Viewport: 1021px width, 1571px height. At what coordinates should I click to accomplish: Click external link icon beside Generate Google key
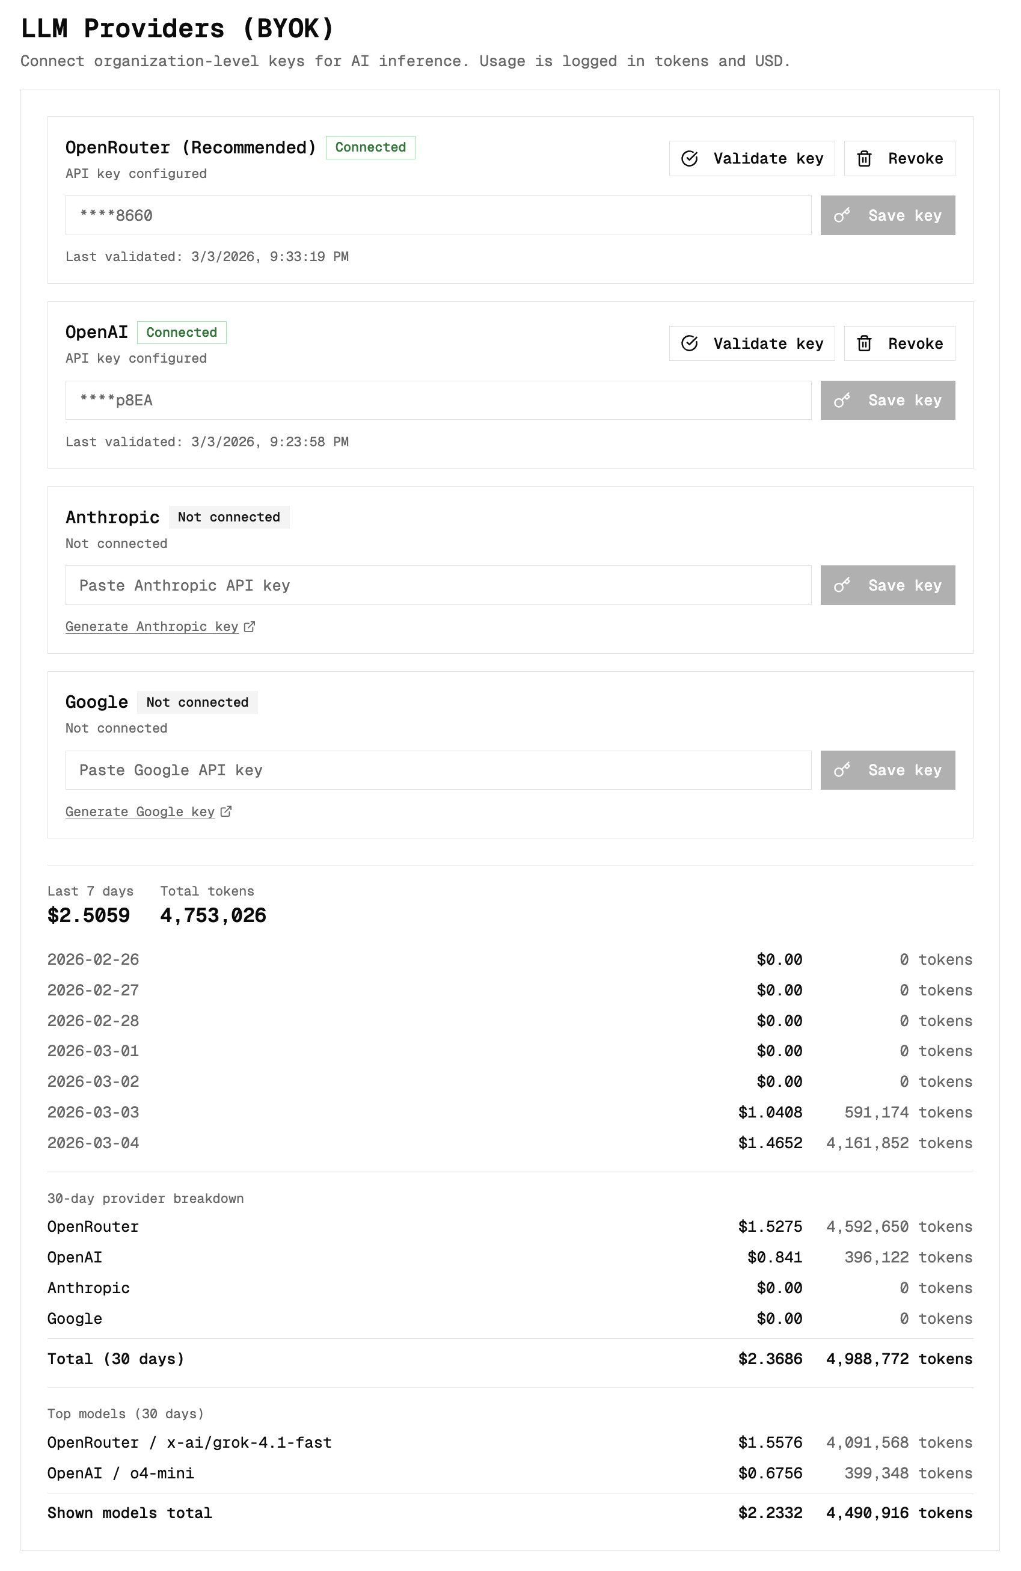pos(225,811)
